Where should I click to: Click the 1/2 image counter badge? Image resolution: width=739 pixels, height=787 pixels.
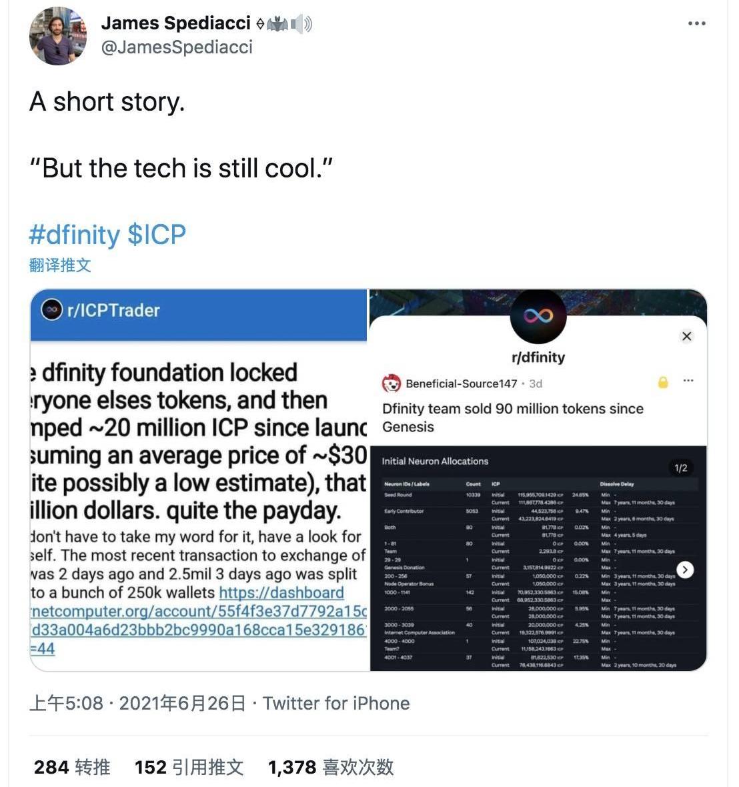(681, 468)
